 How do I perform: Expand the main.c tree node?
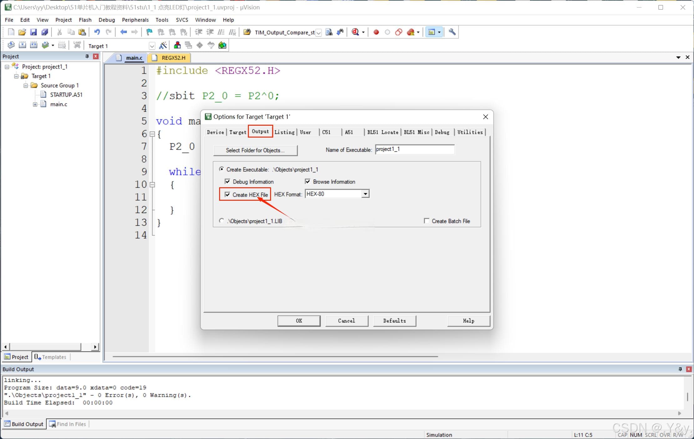pyautogui.click(x=35, y=104)
